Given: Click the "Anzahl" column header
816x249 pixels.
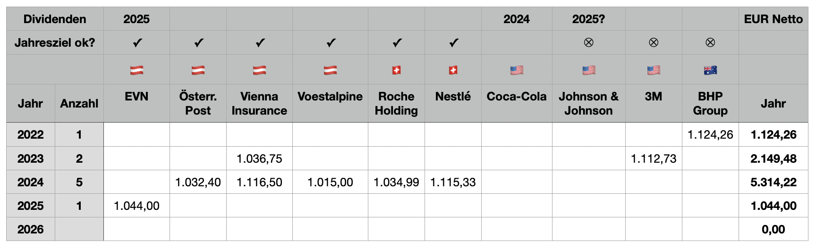Looking at the screenshot, I should click(79, 104).
